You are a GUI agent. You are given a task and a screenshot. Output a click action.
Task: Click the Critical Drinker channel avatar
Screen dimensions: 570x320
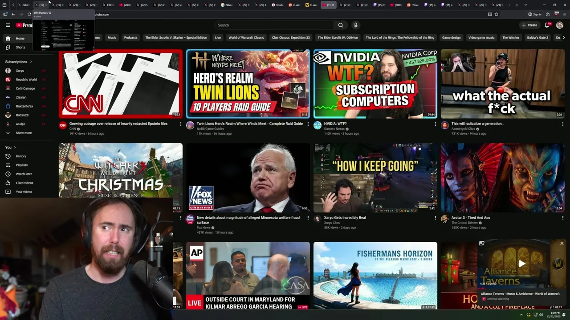(444, 219)
